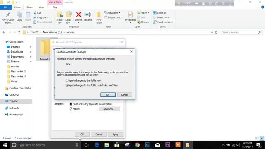Open Downloads in navigation pane

pyautogui.click(x=17, y=52)
